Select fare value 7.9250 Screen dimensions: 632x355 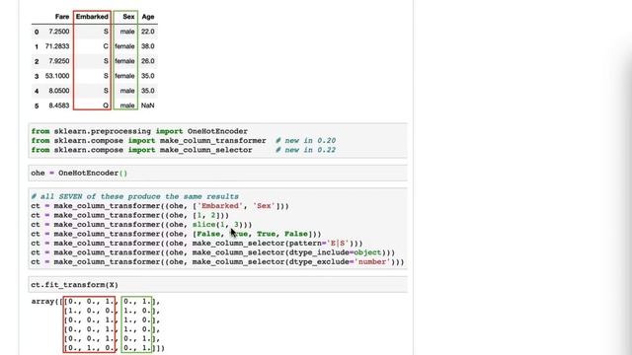point(59,61)
